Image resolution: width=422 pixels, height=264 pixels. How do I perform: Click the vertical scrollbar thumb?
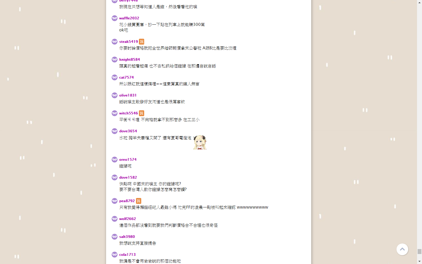tap(419, 251)
